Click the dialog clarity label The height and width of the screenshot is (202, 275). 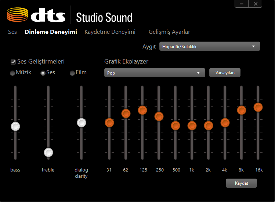(81, 173)
